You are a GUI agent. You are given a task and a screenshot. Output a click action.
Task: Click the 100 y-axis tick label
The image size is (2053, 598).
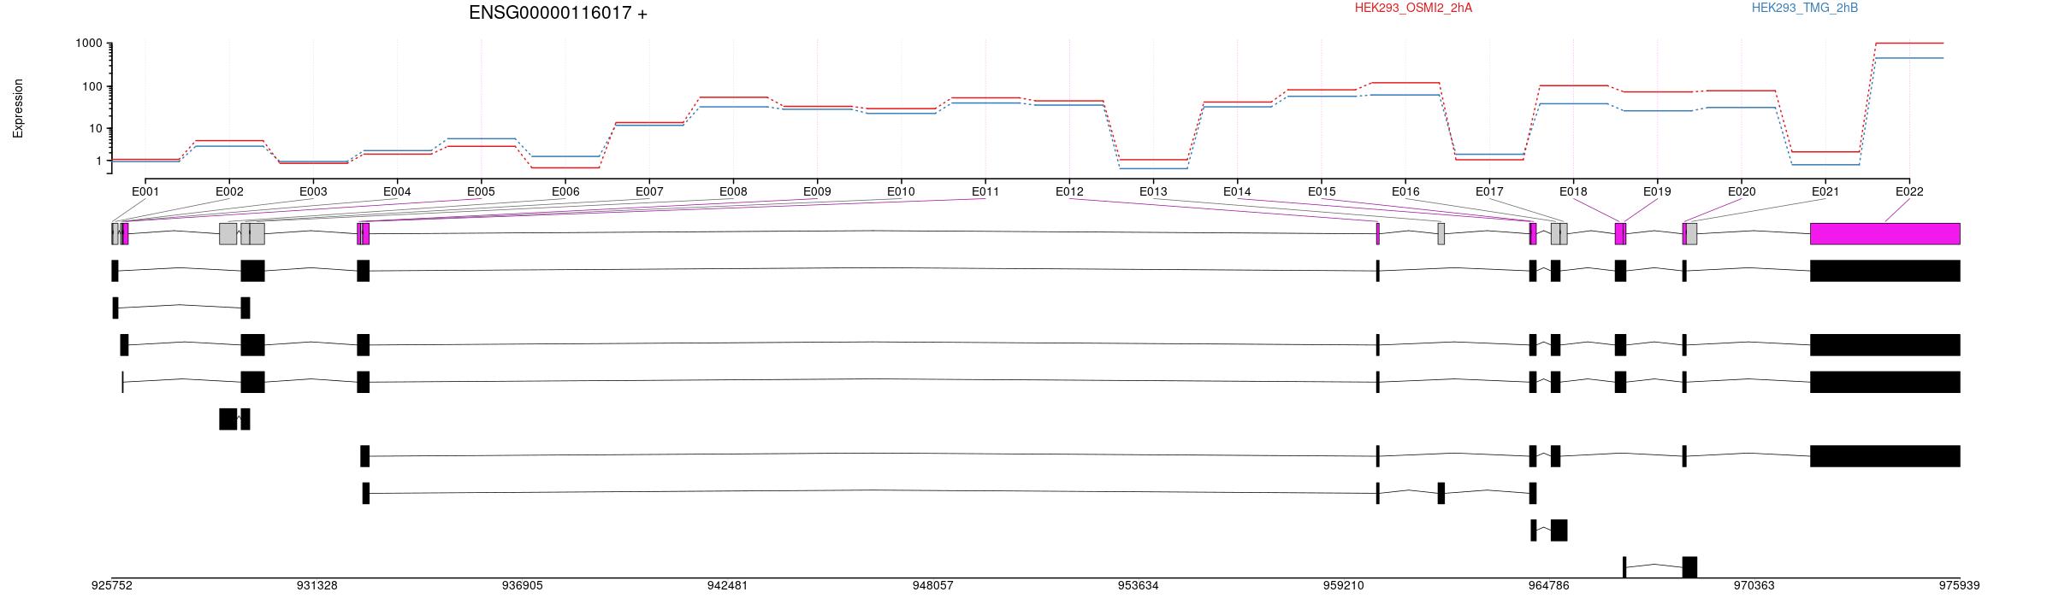click(92, 86)
